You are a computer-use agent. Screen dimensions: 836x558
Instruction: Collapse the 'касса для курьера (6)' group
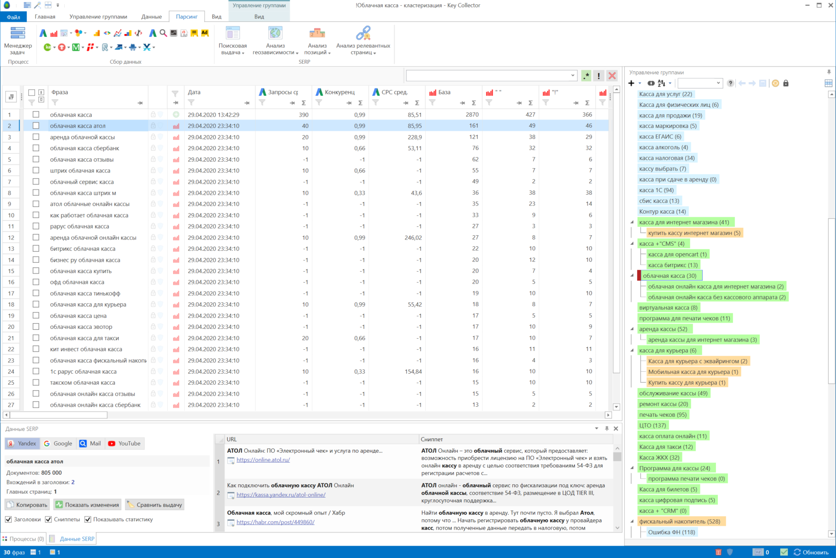[632, 350]
